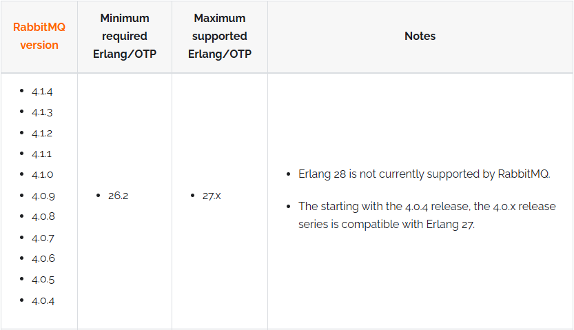
Task: Select the 4.0.4 version at list bottom
Action: pos(43,301)
